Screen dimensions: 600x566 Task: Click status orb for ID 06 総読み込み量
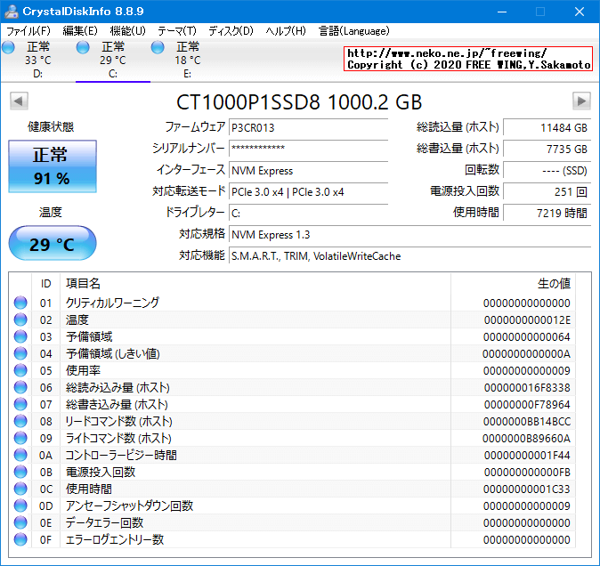tap(20, 387)
